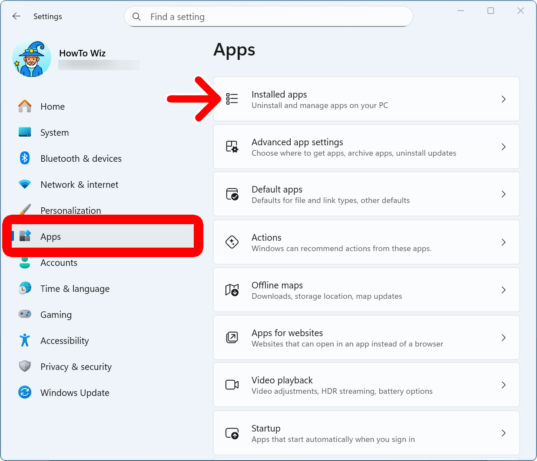
Task: Click the Installed apps list icon
Action: click(x=232, y=99)
